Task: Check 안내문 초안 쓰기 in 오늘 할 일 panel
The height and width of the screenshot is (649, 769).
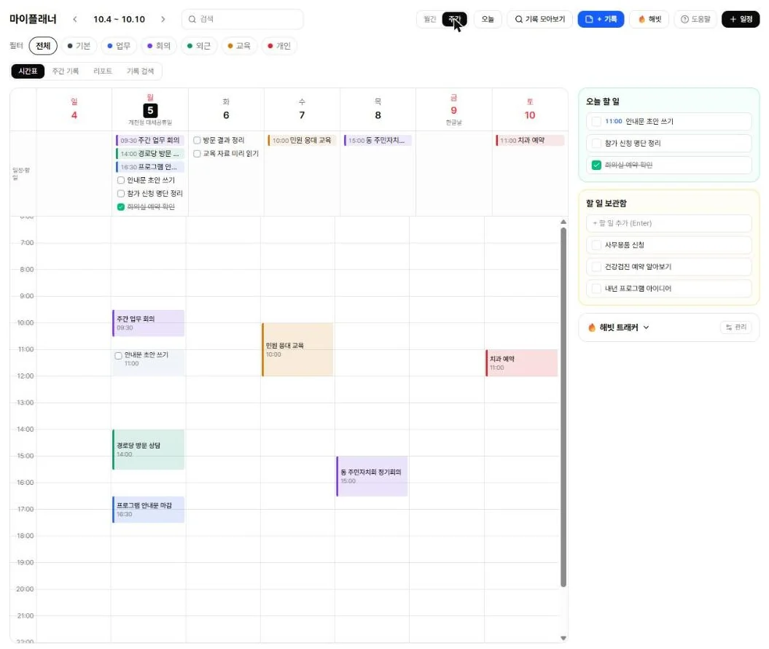Action: point(596,121)
